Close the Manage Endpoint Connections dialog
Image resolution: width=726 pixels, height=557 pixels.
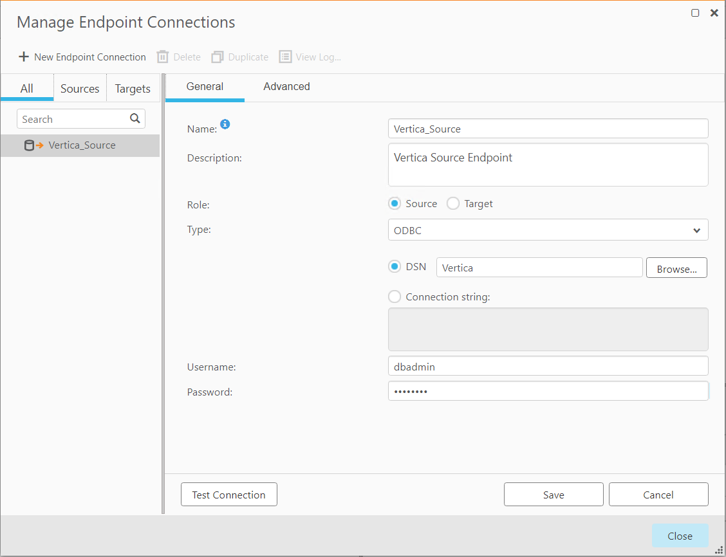click(x=680, y=535)
